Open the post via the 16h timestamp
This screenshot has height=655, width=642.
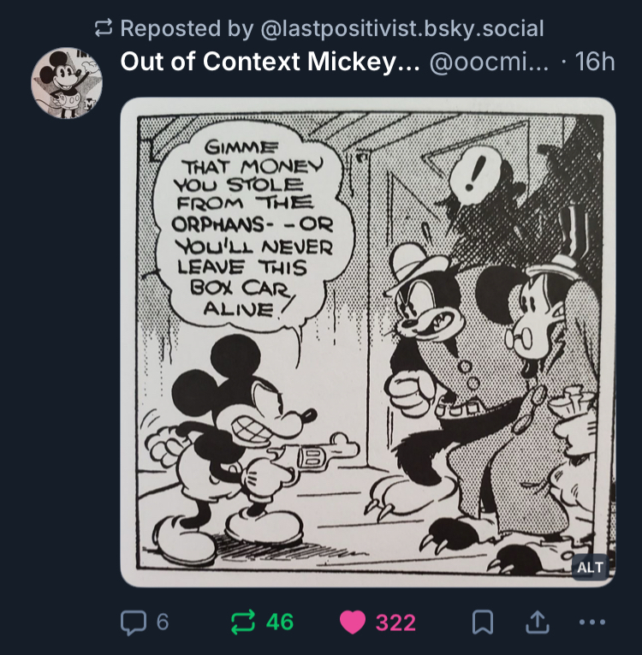point(595,63)
